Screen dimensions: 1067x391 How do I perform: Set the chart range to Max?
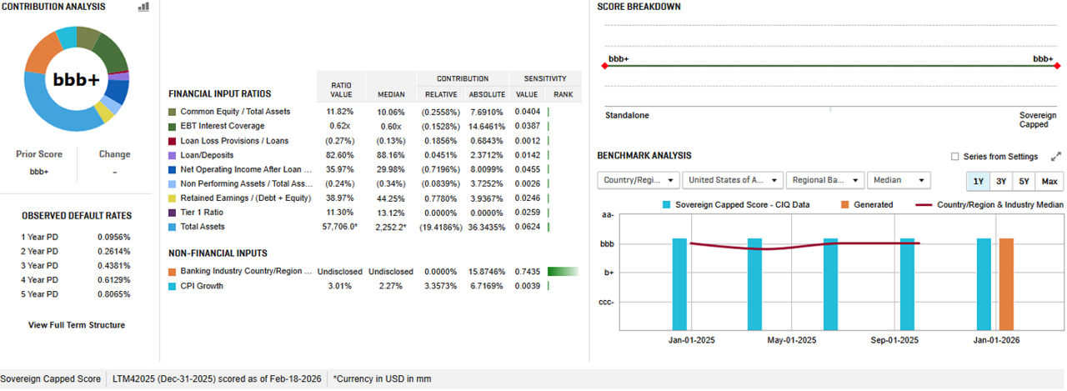(x=1049, y=181)
